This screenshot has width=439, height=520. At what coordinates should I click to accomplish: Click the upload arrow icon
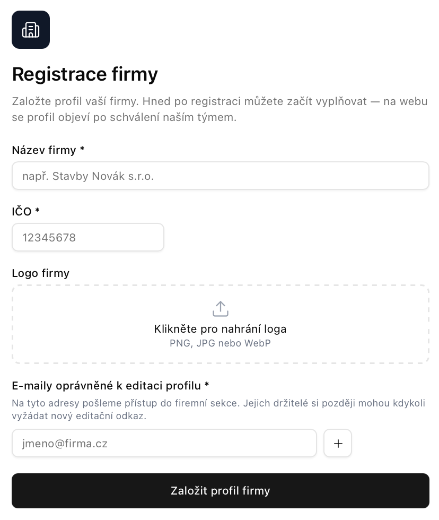click(x=221, y=309)
